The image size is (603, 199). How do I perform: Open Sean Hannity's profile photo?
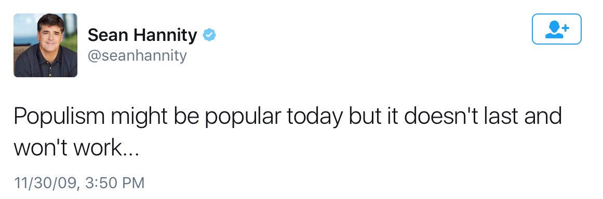tap(45, 45)
